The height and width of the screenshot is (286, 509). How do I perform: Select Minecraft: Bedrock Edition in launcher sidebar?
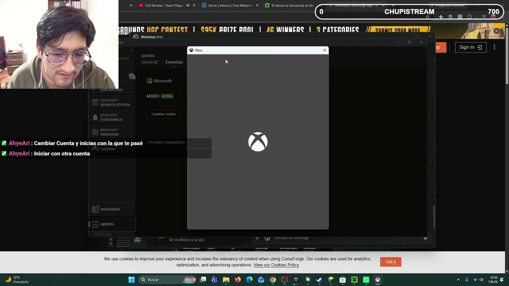coord(111,102)
